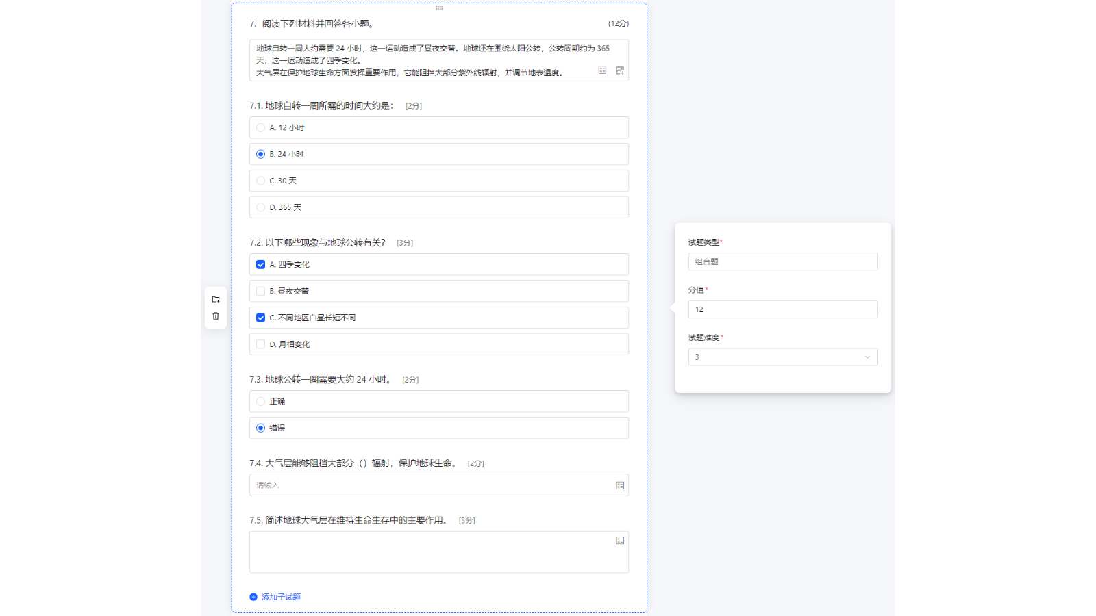Open the formula editor in the material text

point(602,70)
